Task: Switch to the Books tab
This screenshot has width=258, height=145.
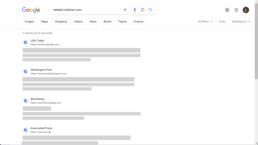Action: 107,21
